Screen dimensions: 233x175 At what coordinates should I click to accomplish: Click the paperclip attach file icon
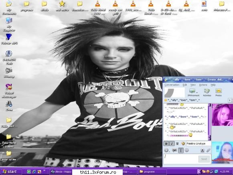(208, 150)
